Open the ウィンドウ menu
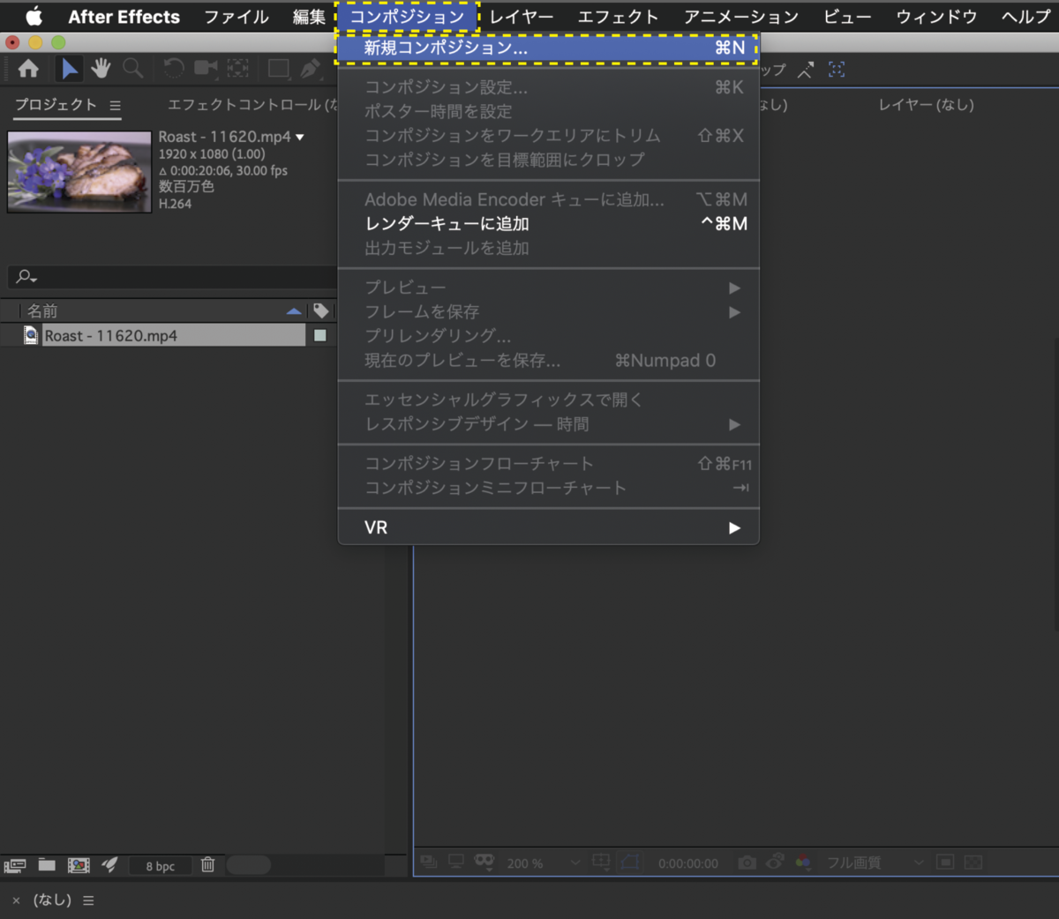1059x919 pixels. coord(936,17)
